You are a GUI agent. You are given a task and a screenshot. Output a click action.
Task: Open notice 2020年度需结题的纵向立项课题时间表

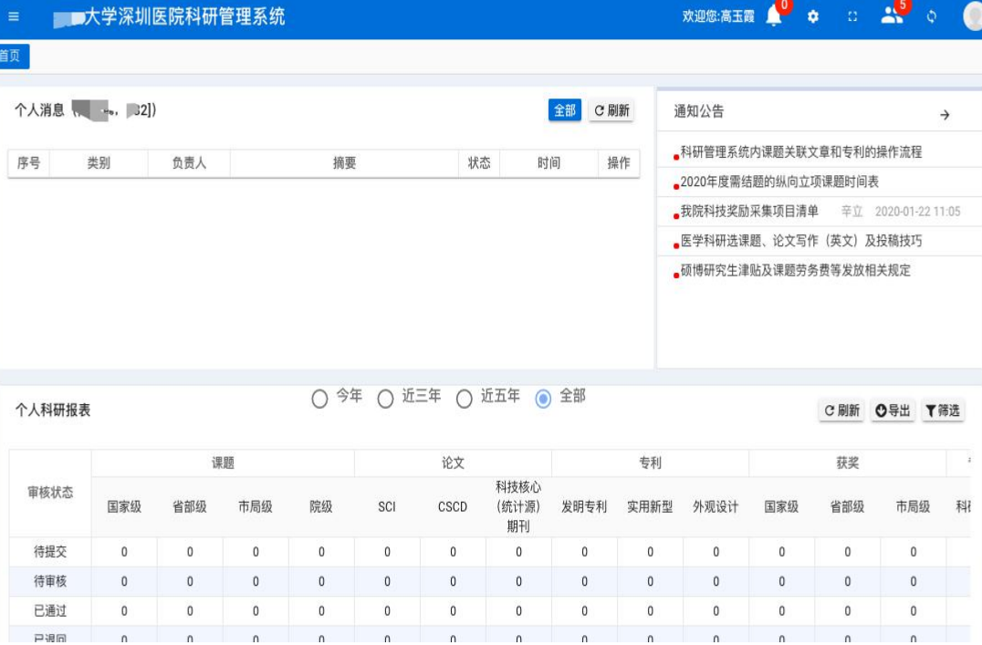779,182
